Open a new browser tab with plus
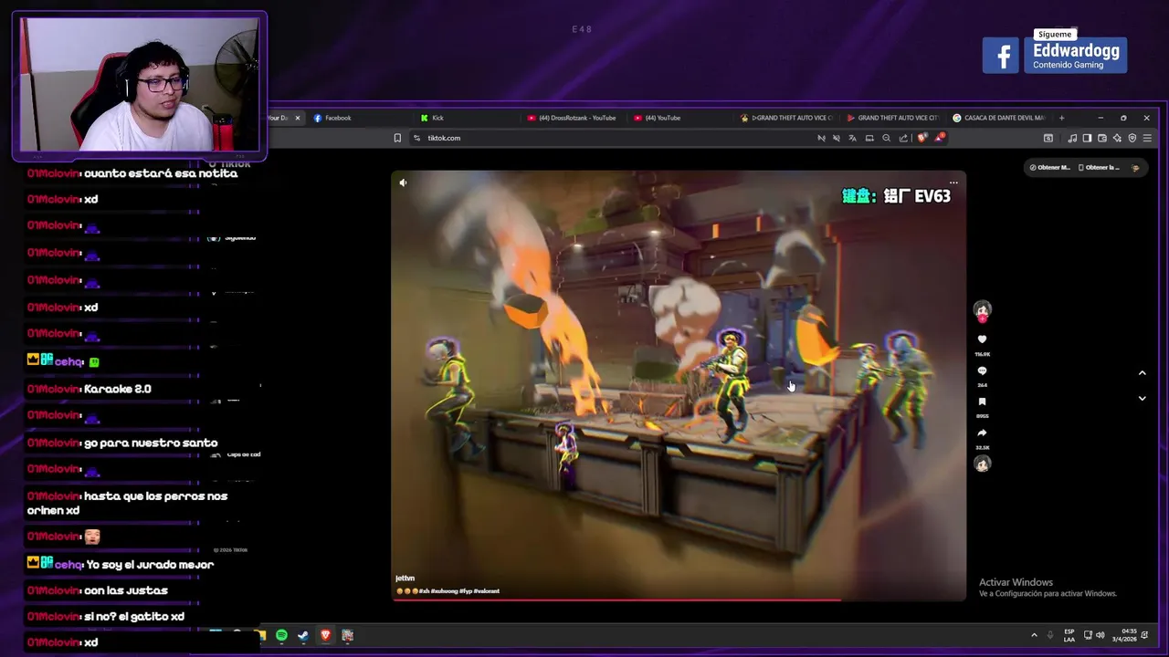This screenshot has width=1169, height=657. (x=1061, y=118)
